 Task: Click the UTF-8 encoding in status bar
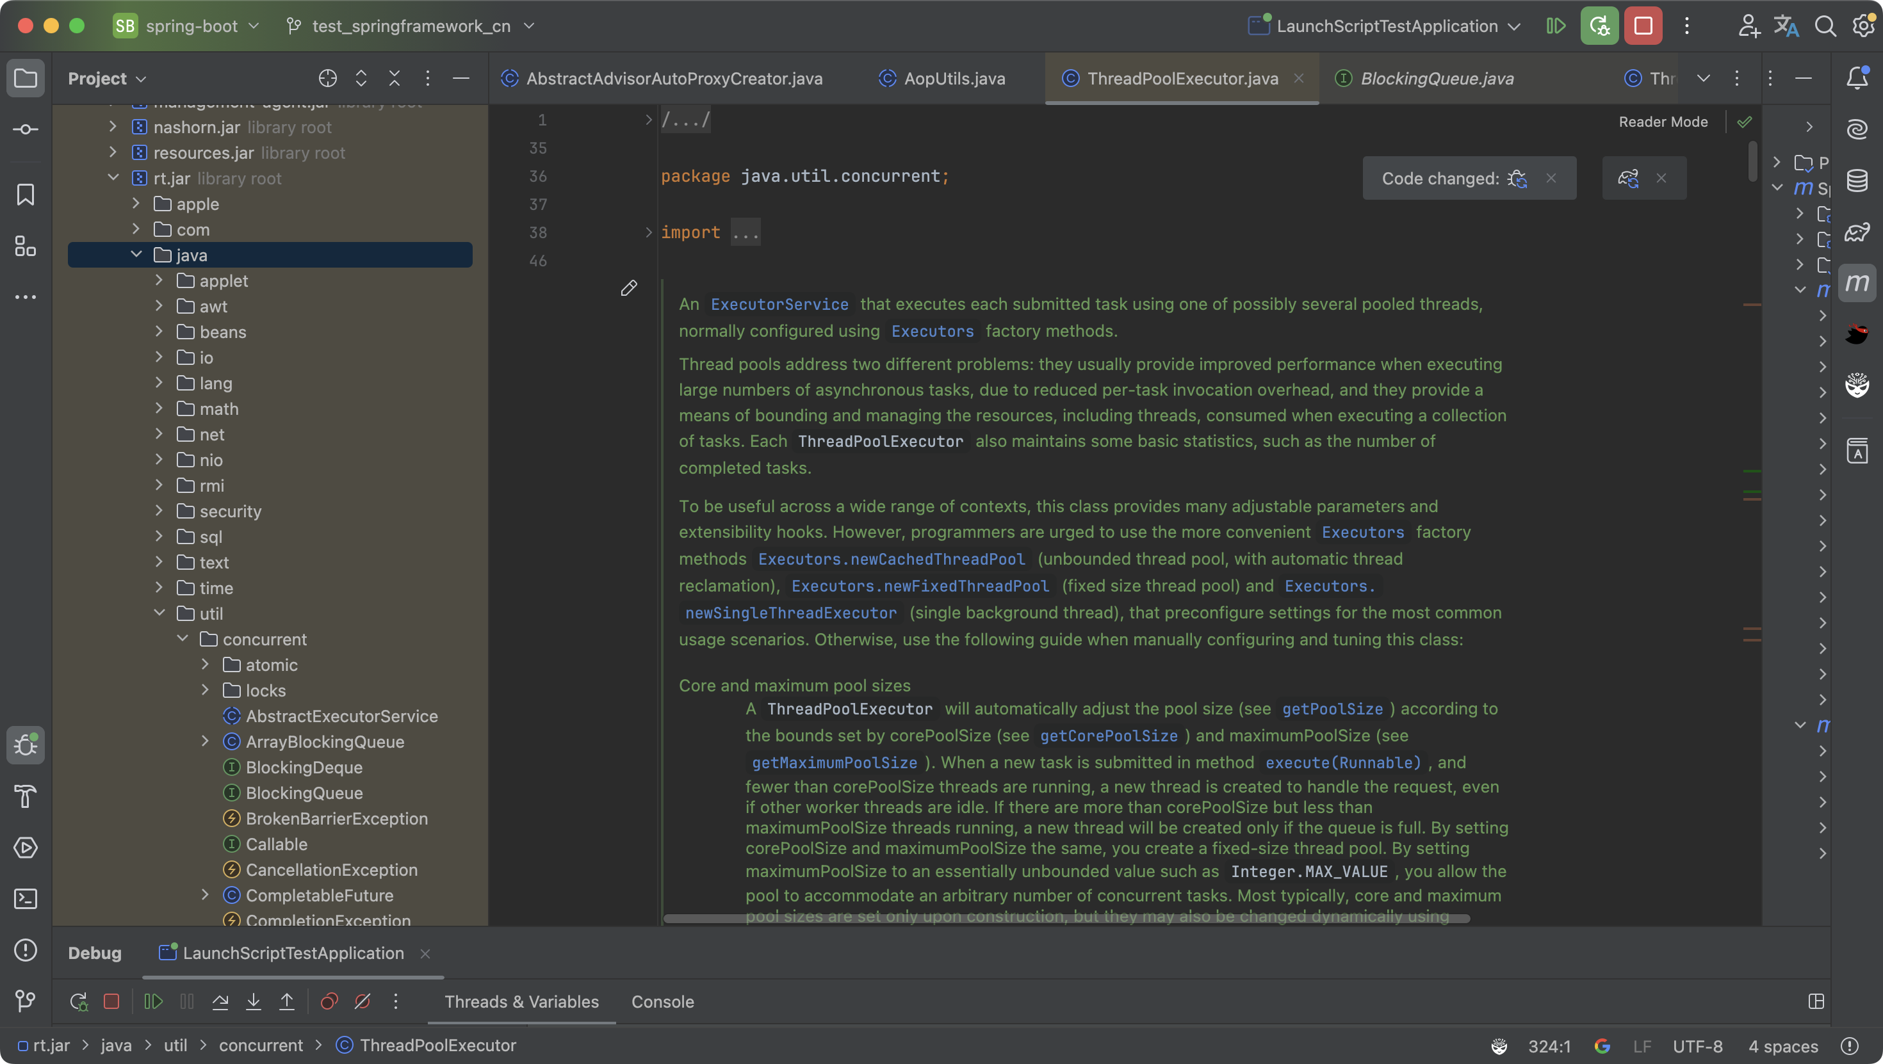pos(1697,1047)
